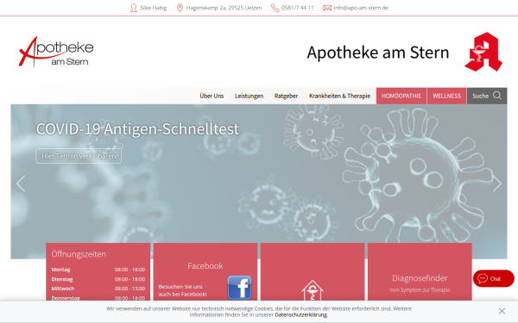Click the Mittwoch opening hours row
The width and height of the screenshot is (518, 323).
(x=98, y=289)
